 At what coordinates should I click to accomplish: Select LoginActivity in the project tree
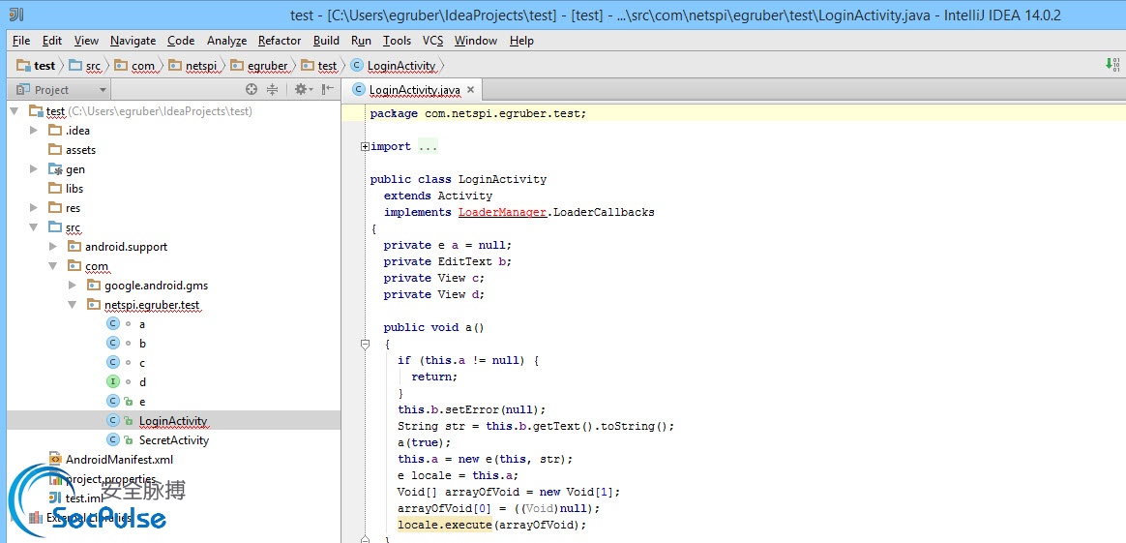pyautogui.click(x=173, y=421)
